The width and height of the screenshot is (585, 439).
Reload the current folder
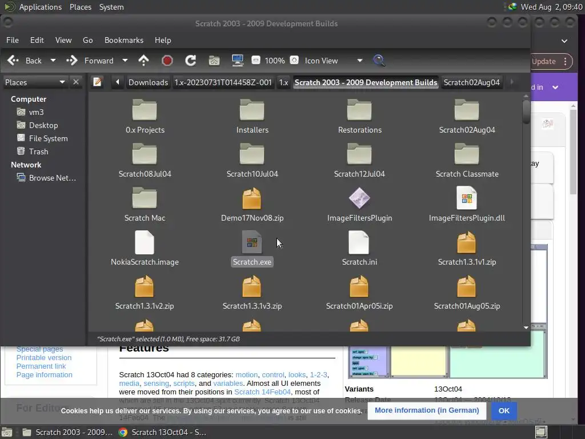pyautogui.click(x=191, y=61)
